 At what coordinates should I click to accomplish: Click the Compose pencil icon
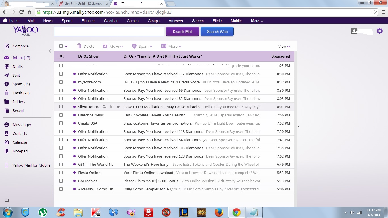(7, 46)
